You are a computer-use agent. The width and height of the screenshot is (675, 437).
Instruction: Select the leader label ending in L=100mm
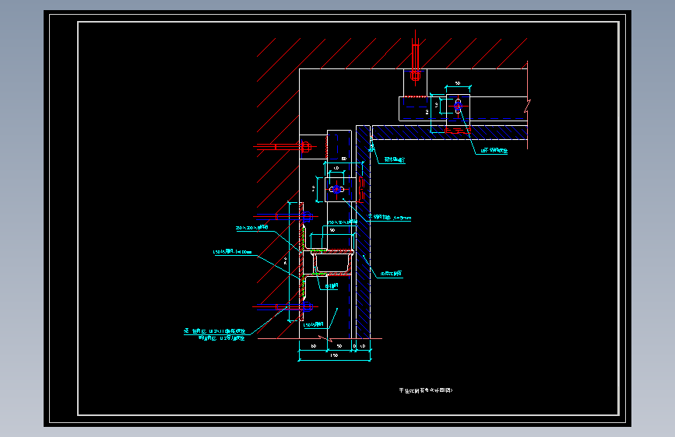233,252
